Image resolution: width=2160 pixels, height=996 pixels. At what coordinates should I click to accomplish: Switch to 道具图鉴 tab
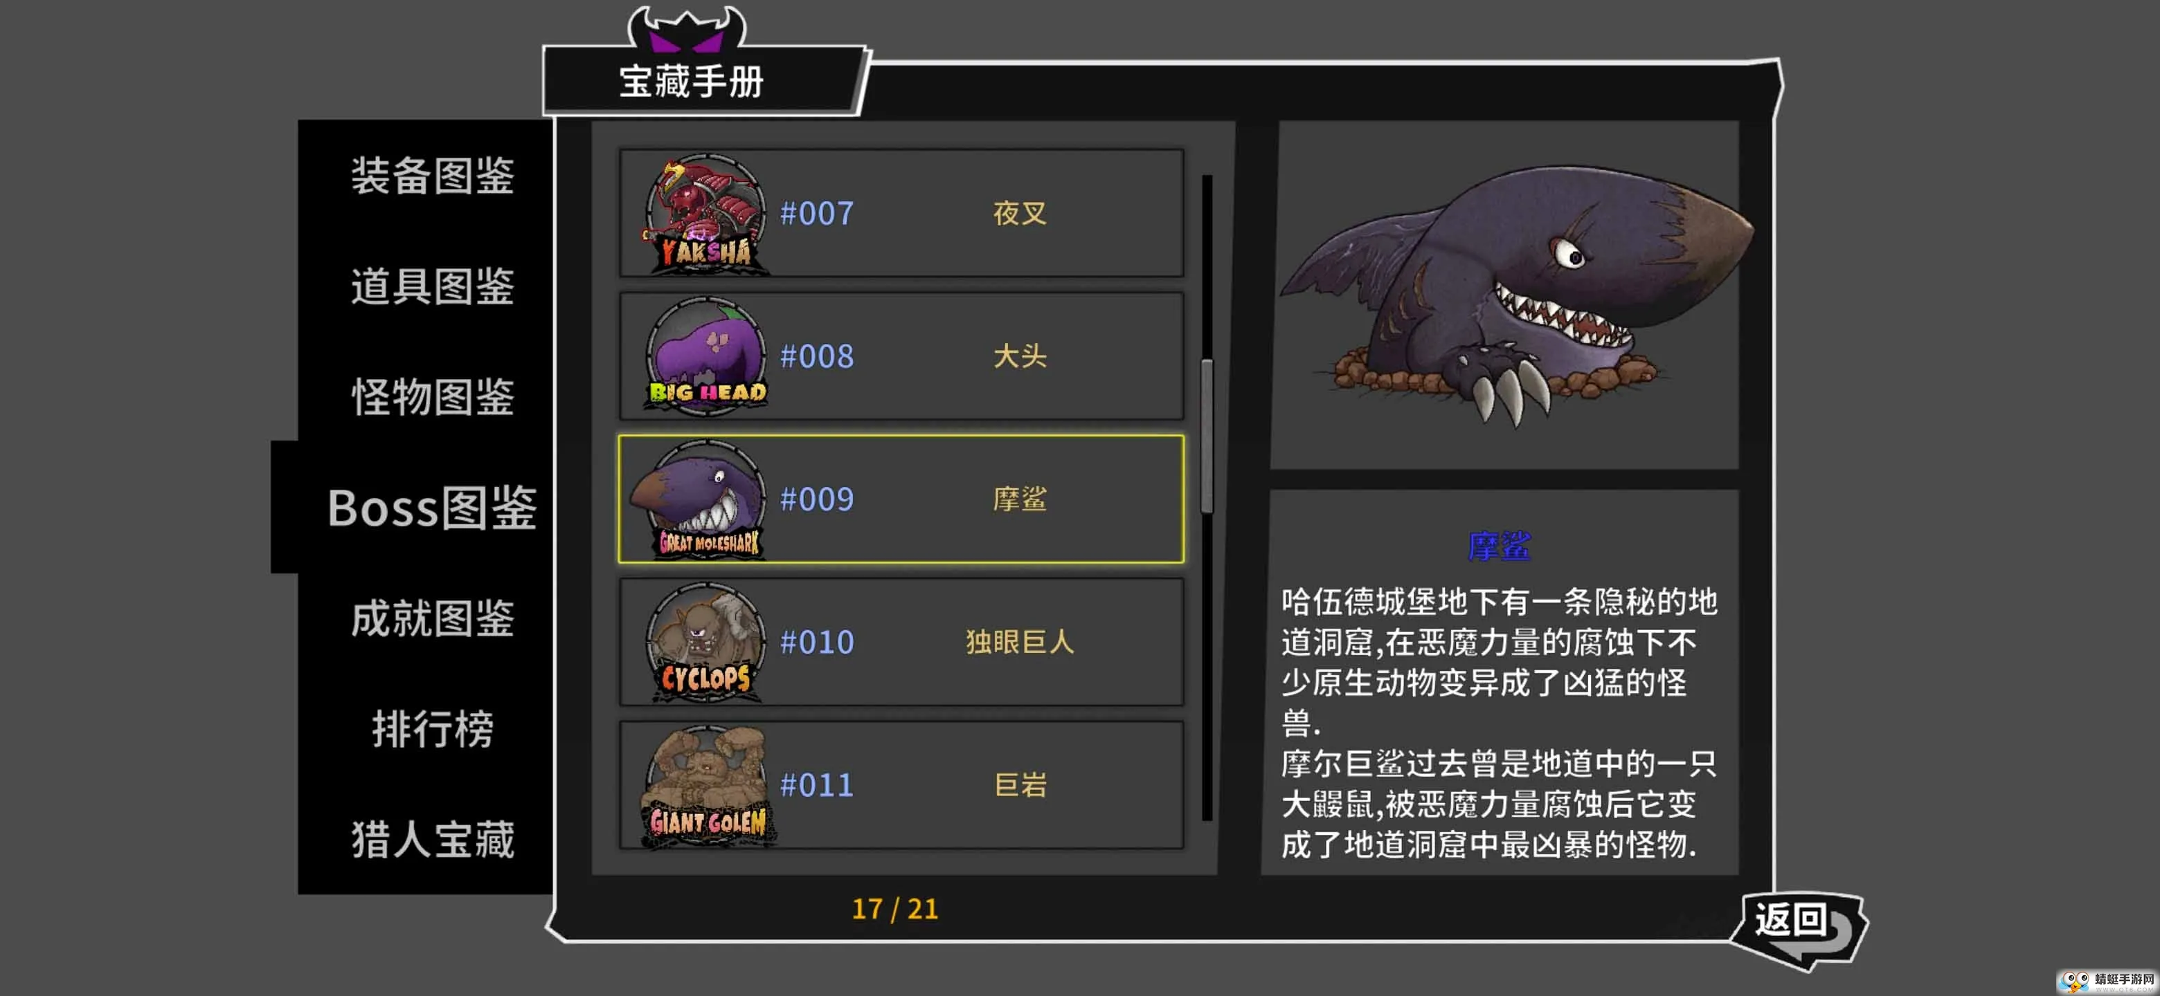tap(432, 286)
